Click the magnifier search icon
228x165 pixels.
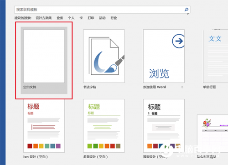(187, 10)
